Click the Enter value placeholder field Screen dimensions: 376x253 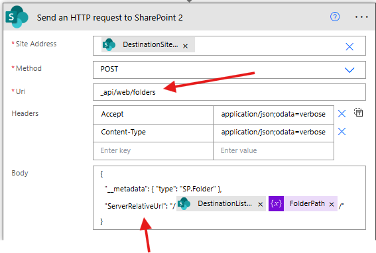click(x=273, y=151)
